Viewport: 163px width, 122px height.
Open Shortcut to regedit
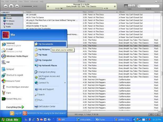[12, 75]
